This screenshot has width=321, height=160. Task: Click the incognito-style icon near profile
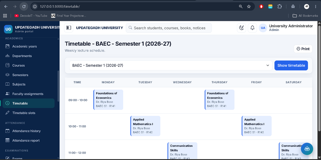[x=293, y=7]
